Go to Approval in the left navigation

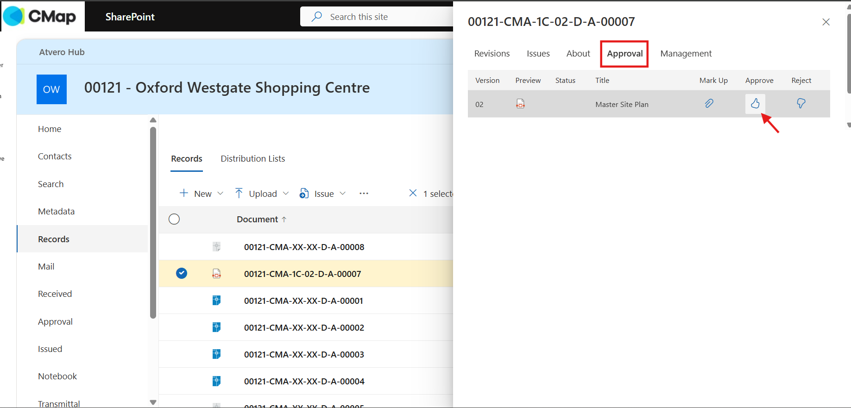click(x=55, y=322)
